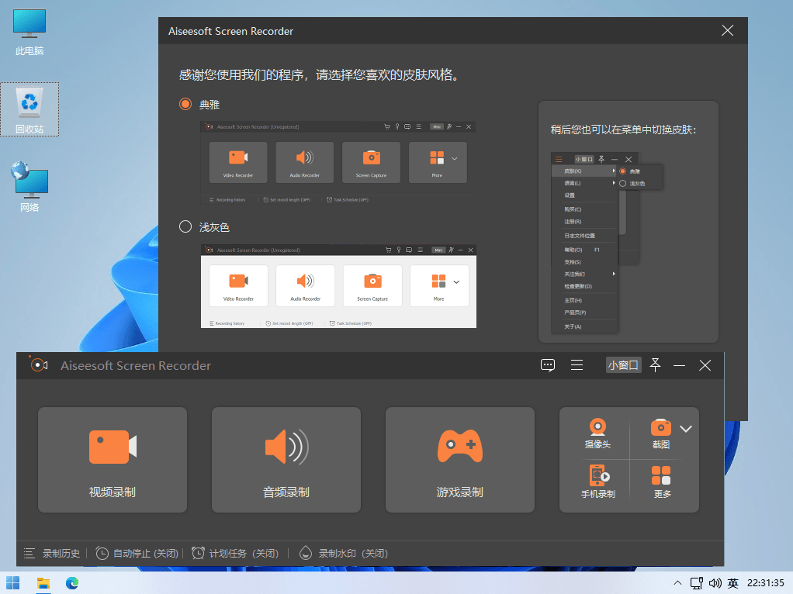Open the hamburger menu in recorder title bar
Image resolution: width=793 pixels, height=594 pixels.
pyautogui.click(x=577, y=365)
